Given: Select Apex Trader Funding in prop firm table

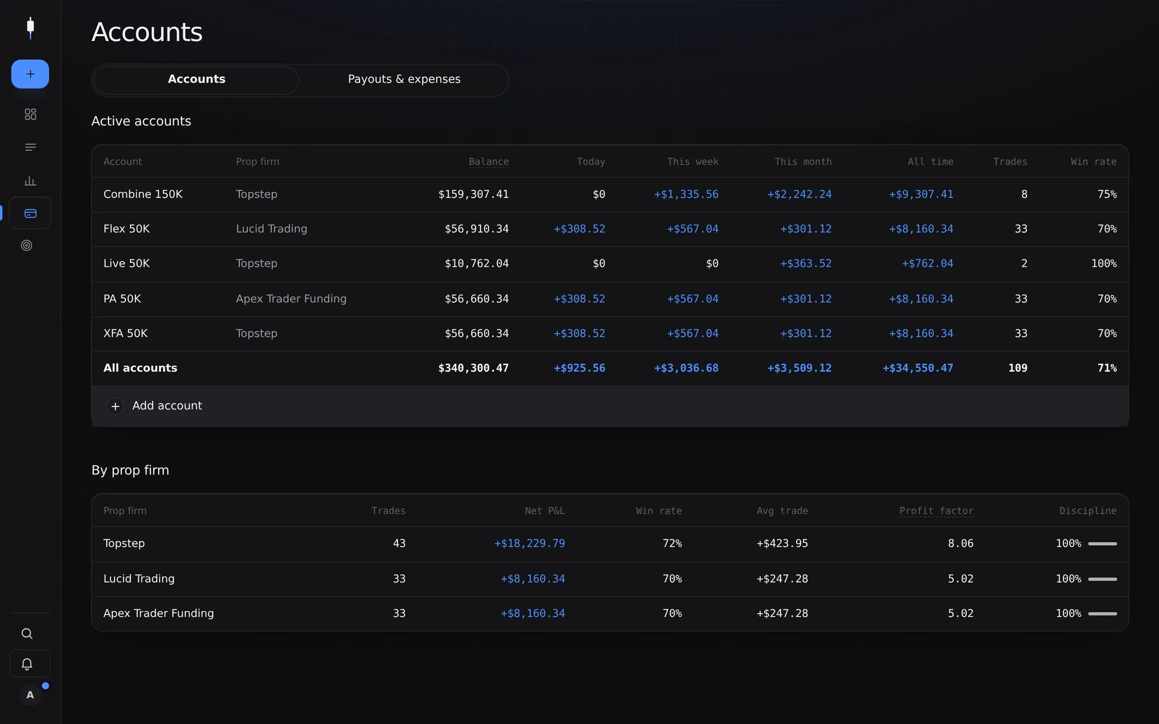Looking at the screenshot, I should click(x=158, y=613).
